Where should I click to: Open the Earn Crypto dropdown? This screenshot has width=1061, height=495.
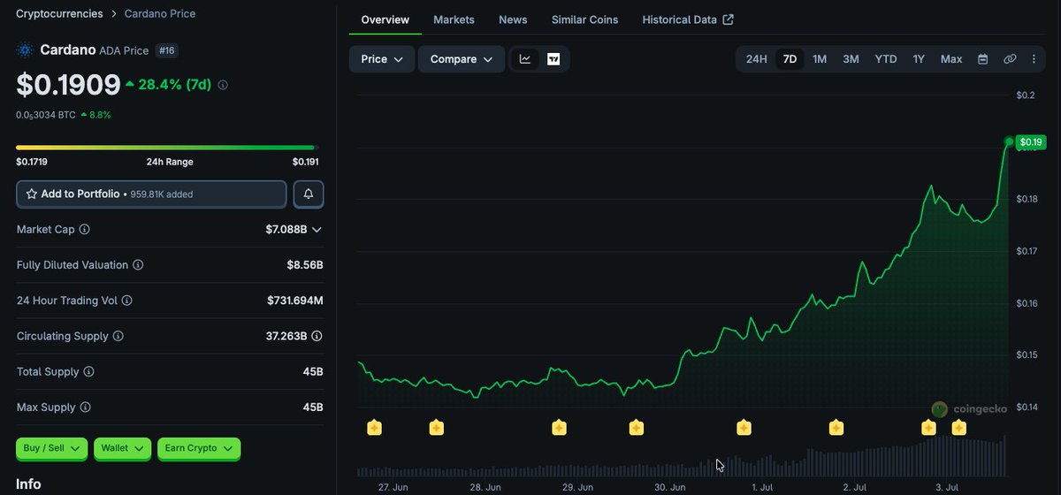pos(199,448)
